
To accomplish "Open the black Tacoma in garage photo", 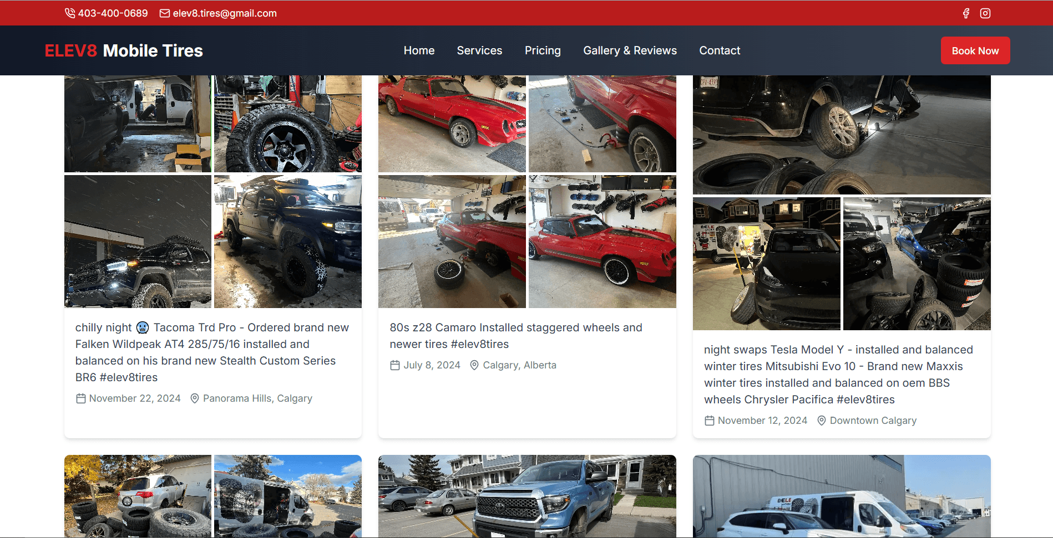I will [288, 242].
